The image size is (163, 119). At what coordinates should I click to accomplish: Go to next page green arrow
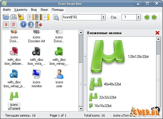pos(154,17)
